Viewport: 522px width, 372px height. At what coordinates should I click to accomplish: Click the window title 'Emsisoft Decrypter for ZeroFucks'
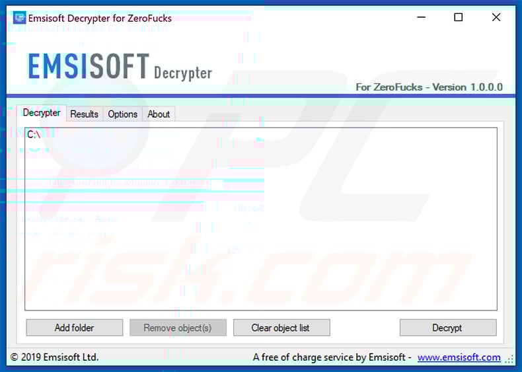pos(100,19)
